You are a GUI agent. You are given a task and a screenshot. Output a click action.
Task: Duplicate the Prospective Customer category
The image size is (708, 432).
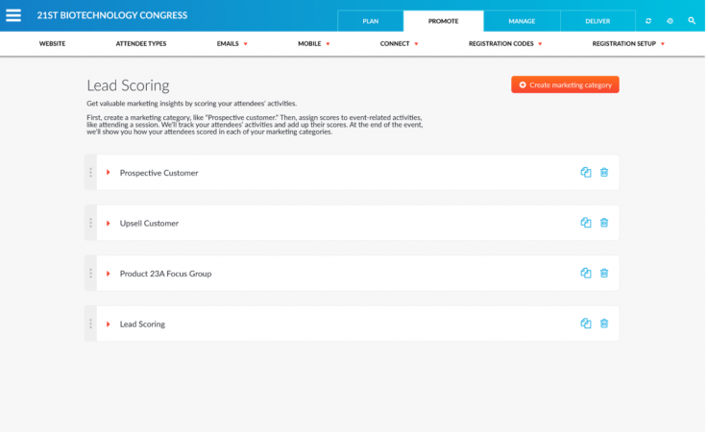[x=586, y=173]
